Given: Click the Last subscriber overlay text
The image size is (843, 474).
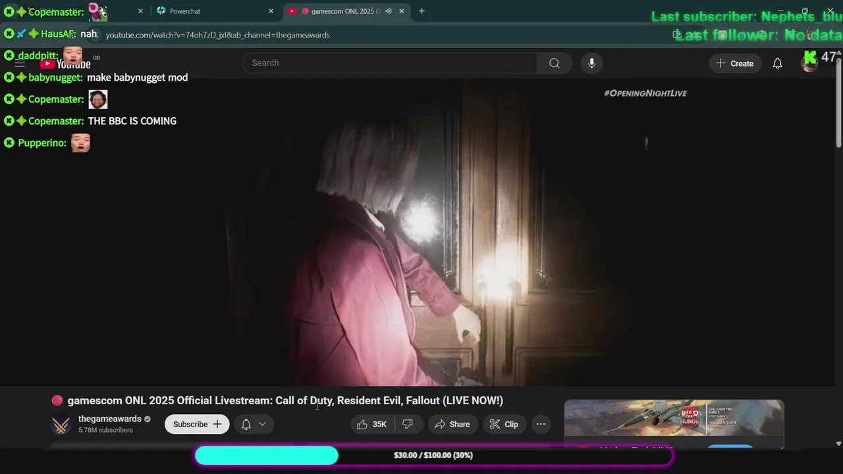Looking at the screenshot, I should 747,17.
